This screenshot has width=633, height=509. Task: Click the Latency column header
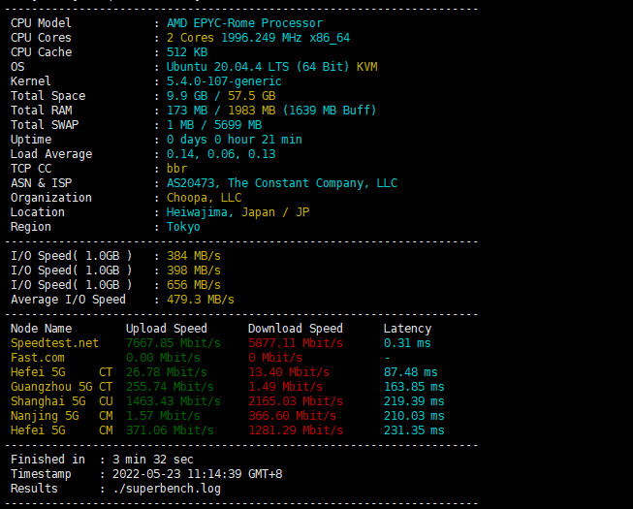[x=407, y=328]
